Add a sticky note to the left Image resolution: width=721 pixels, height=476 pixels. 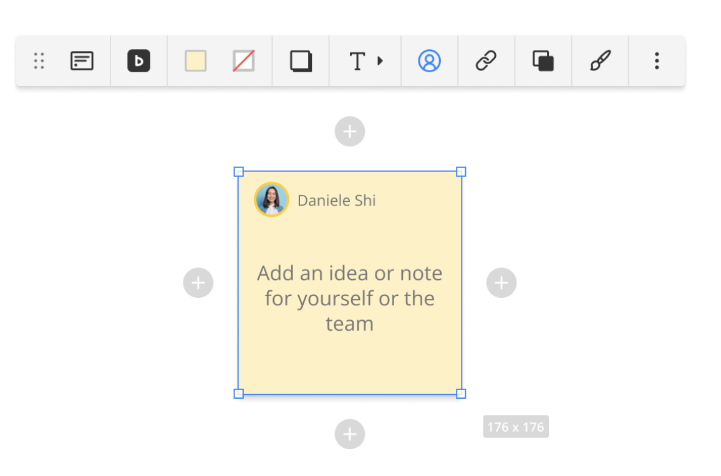(198, 283)
